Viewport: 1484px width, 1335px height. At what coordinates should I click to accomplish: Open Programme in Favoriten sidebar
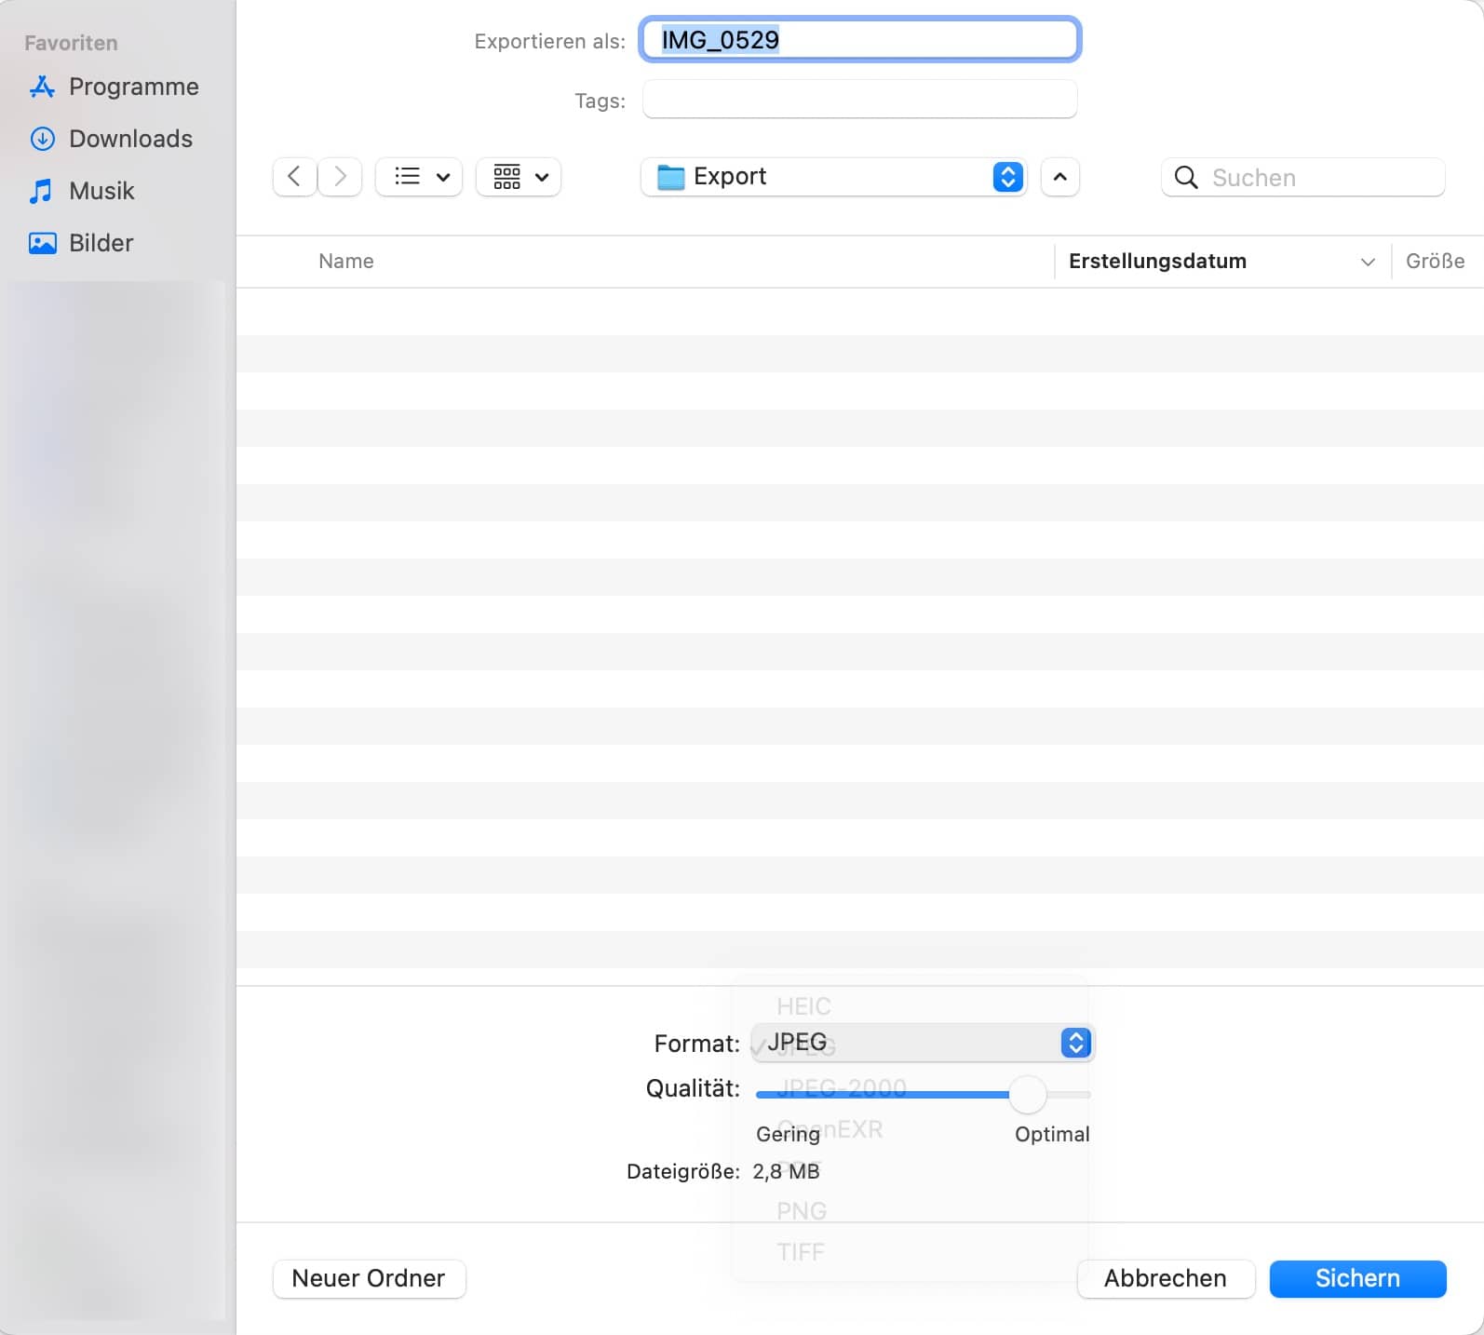(113, 87)
